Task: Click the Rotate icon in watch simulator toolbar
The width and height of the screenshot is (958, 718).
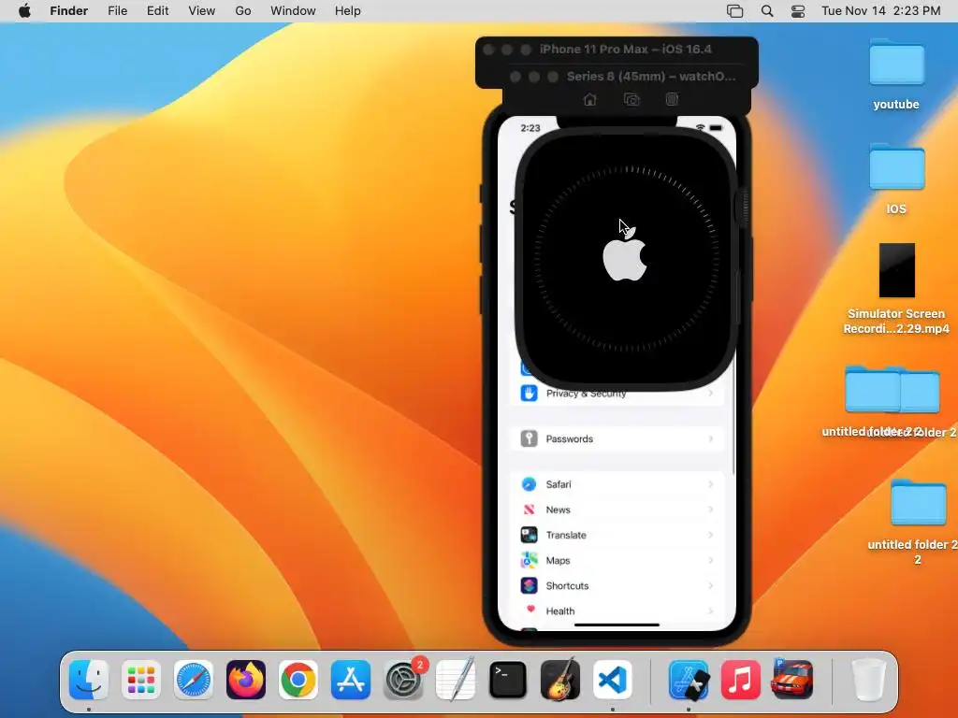Action: [672, 99]
